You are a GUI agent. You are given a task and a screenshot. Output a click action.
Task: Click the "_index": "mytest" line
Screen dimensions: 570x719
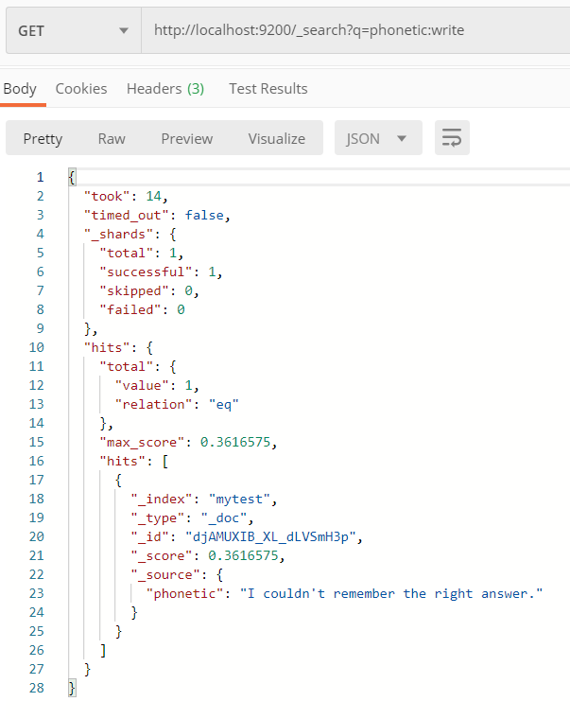pyautogui.click(x=203, y=499)
